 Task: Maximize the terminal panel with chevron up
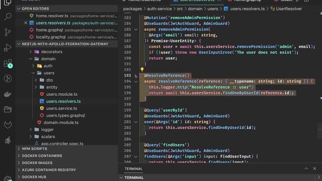pos(306,168)
